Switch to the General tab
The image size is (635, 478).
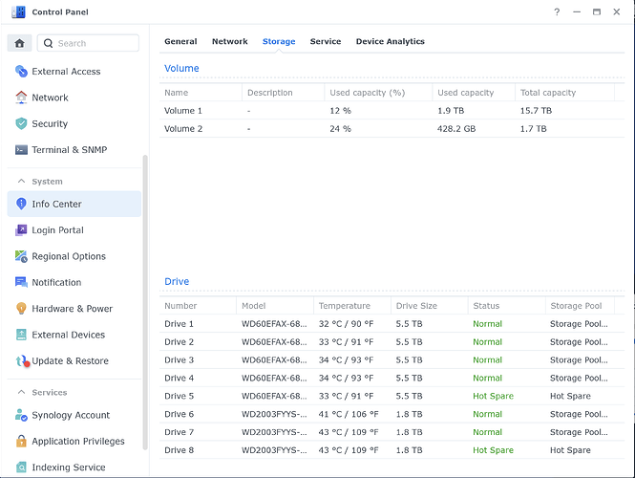click(180, 41)
